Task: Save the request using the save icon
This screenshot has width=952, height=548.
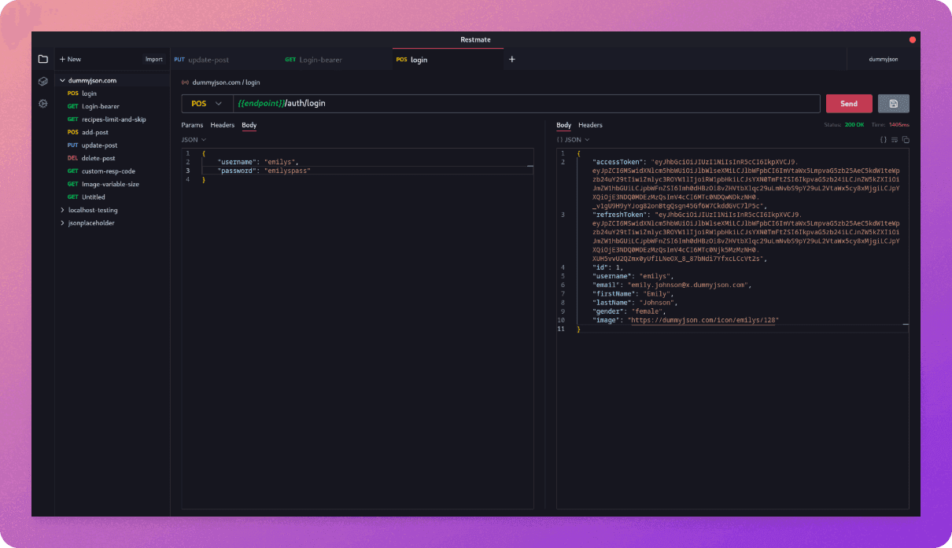Action: point(895,103)
